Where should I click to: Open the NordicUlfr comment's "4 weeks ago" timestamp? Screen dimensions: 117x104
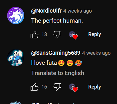coord(78,11)
